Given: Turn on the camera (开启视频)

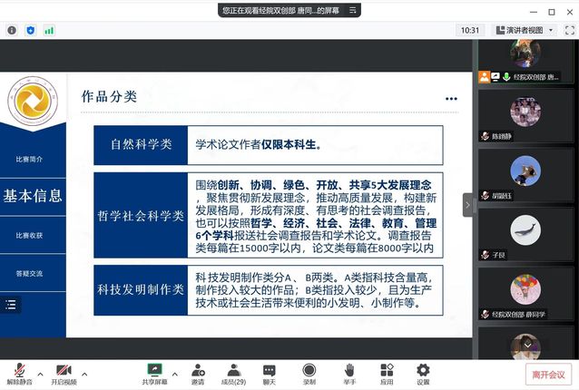Looking at the screenshot, I should (64, 372).
